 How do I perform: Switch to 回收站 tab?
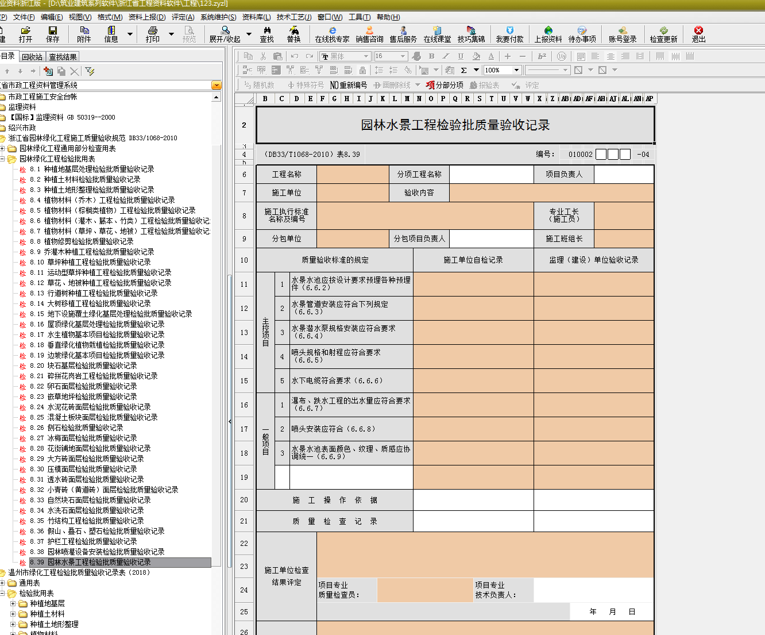[32, 57]
